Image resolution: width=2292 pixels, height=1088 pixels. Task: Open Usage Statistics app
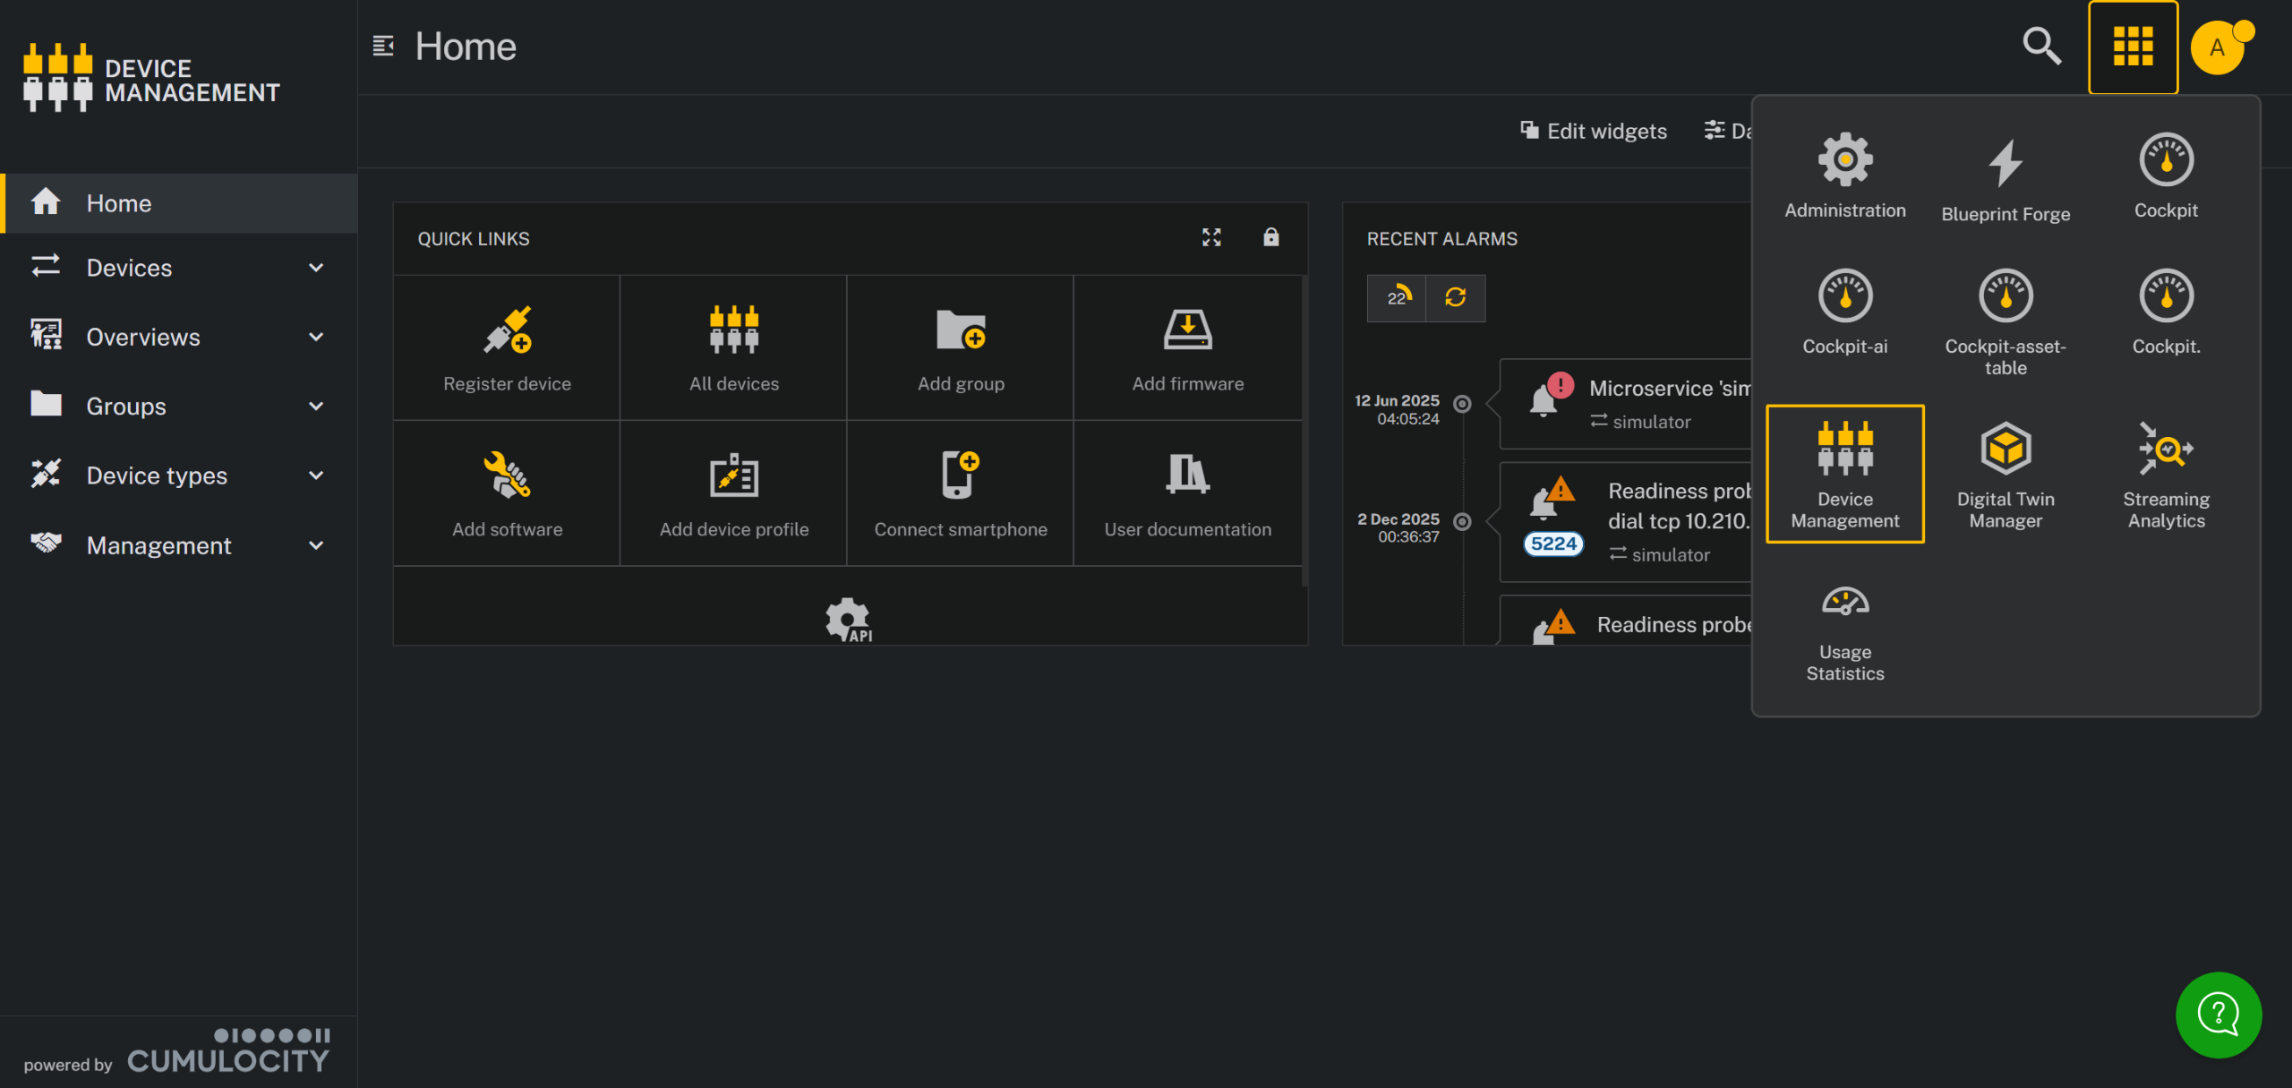coord(1844,632)
